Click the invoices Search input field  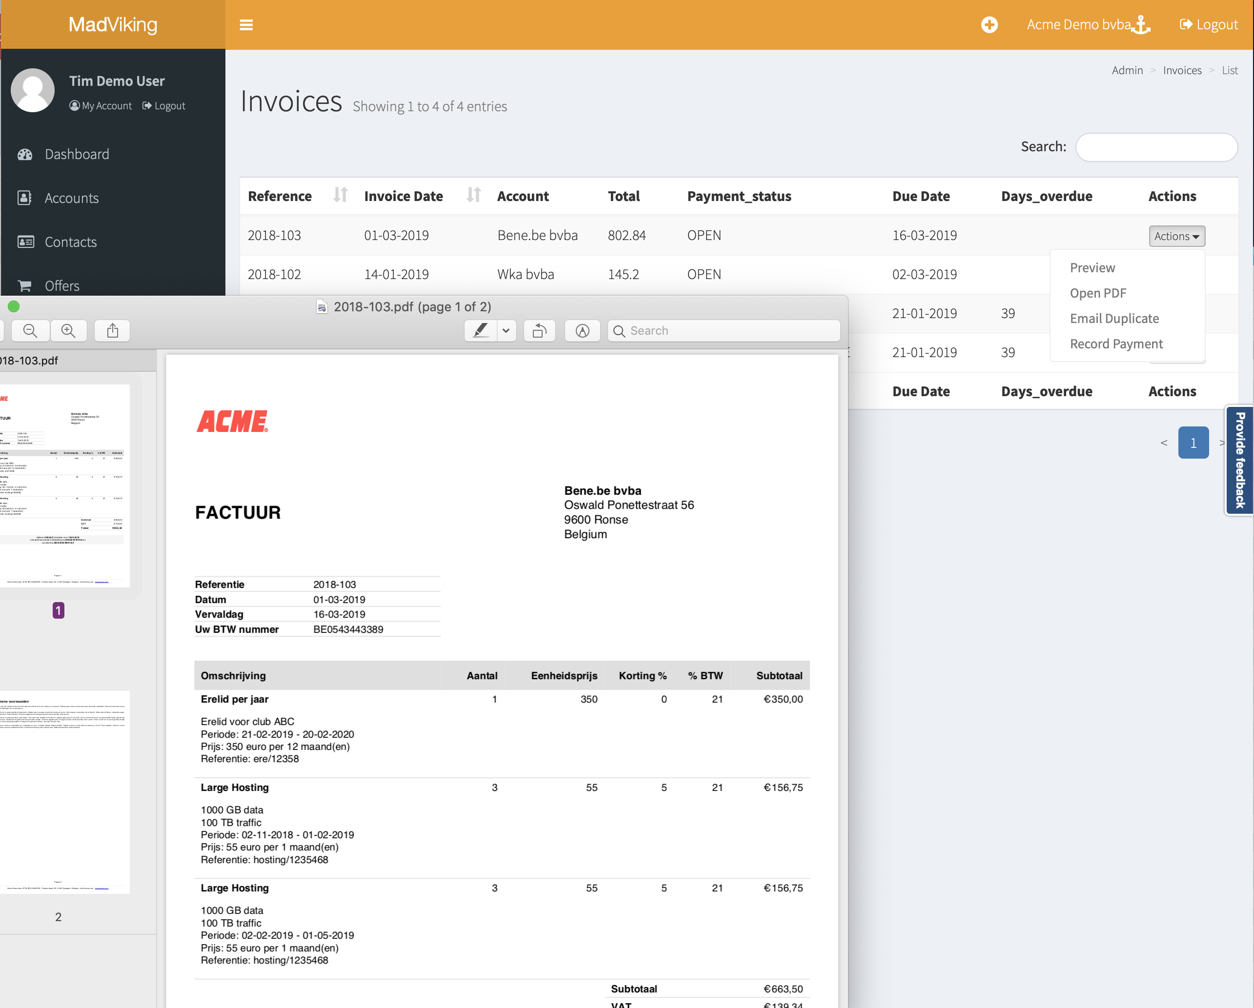coord(1156,147)
